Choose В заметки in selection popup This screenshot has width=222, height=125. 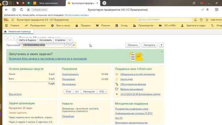[60, 40]
